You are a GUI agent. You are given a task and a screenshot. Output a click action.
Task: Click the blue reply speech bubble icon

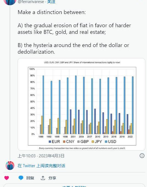[21, 178]
